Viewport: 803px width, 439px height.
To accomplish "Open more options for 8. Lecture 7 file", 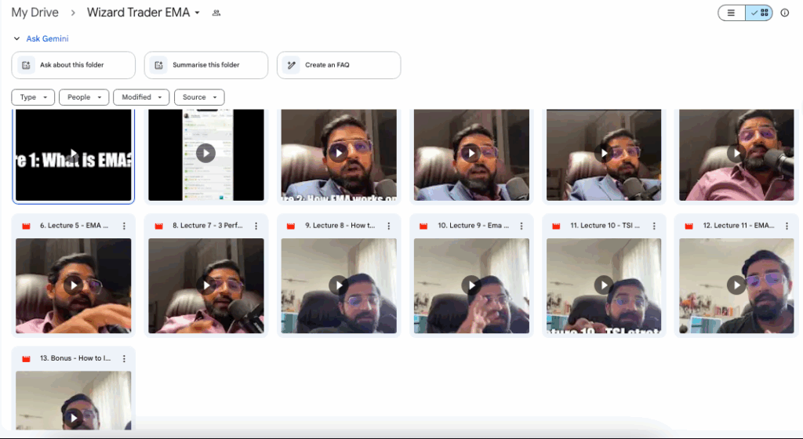I will (x=256, y=226).
